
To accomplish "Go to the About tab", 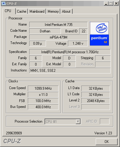I will [x=66, y=11].
